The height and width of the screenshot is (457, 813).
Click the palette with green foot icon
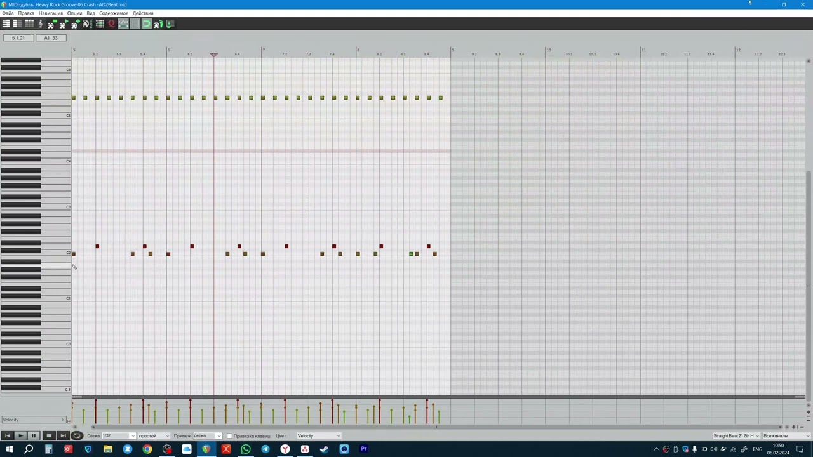158,24
